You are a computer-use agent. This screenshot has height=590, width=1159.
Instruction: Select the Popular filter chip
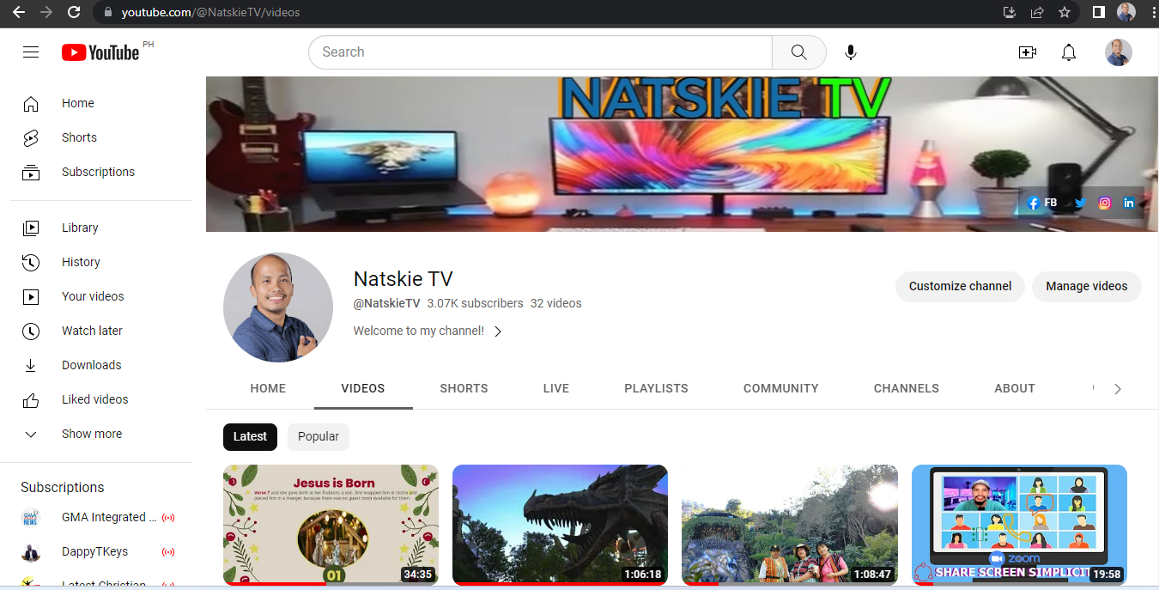tap(319, 436)
